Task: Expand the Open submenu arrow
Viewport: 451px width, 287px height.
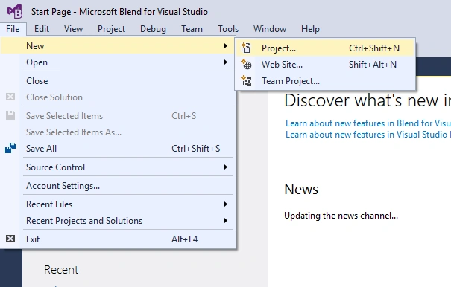Action: click(x=226, y=62)
